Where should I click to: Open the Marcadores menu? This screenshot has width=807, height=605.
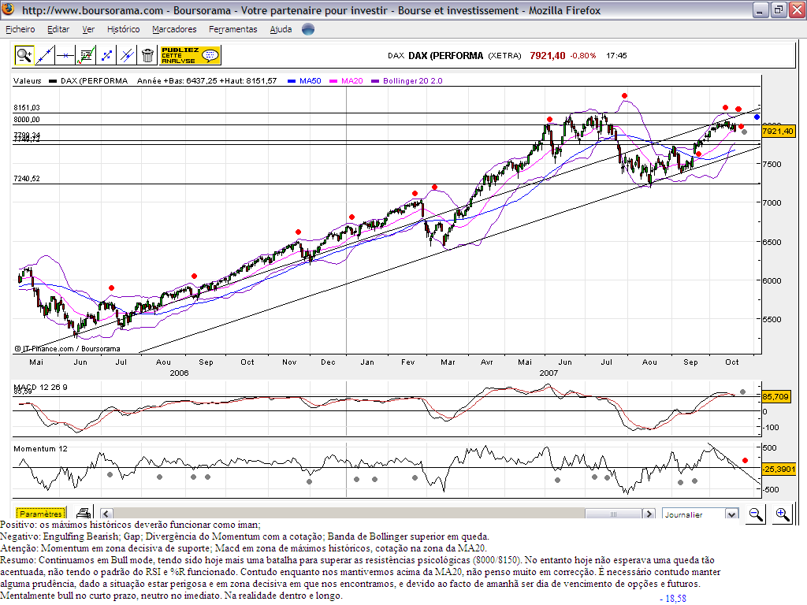[174, 29]
